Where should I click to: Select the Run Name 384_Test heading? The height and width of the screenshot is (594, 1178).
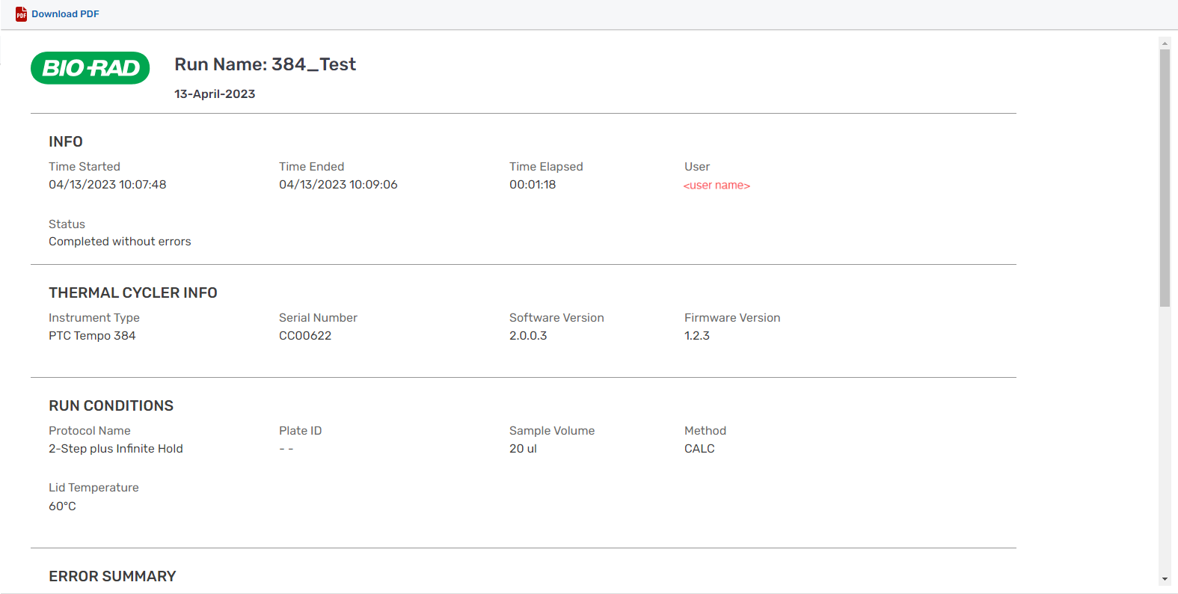pos(265,65)
